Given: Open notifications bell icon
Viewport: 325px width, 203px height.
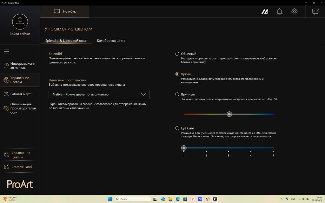Looking at the screenshot, I should pos(279,12).
